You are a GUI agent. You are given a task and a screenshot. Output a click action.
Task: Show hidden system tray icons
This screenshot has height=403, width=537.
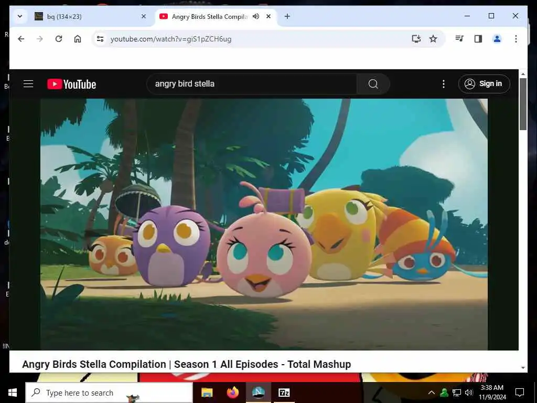tap(432, 393)
